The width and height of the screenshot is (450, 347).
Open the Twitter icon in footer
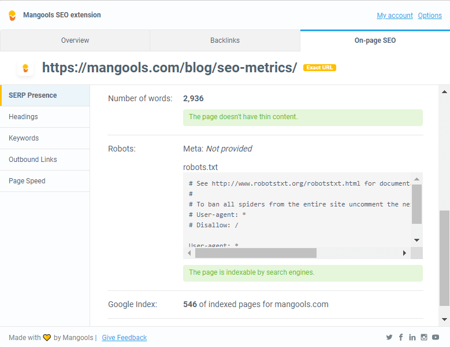pyautogui.click(x=389, y=337)
